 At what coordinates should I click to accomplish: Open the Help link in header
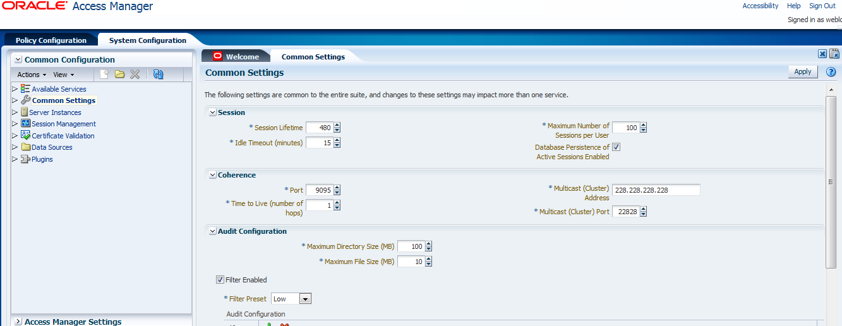794,6
